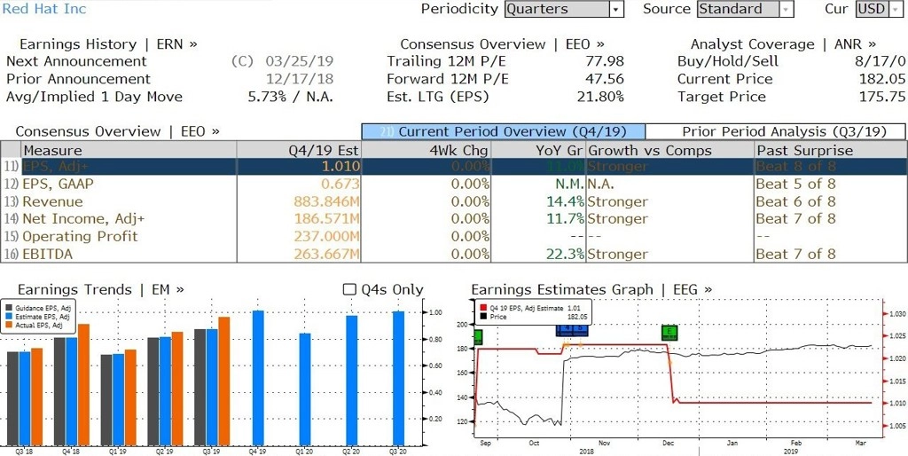This screenshot has width=908, height=456.
Task: Click Trailing 12M P/E value 77.98
Action: pyautogui.click(x=604, y=61)
